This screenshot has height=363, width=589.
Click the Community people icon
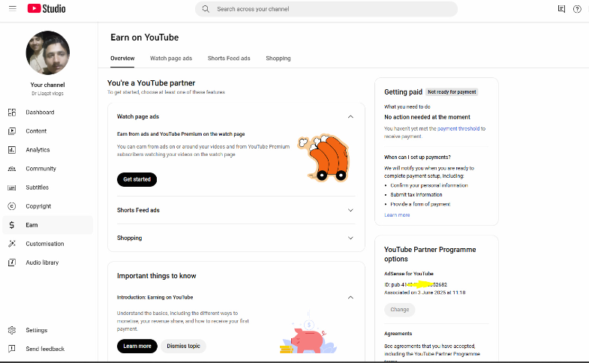(x=12, y=169)
